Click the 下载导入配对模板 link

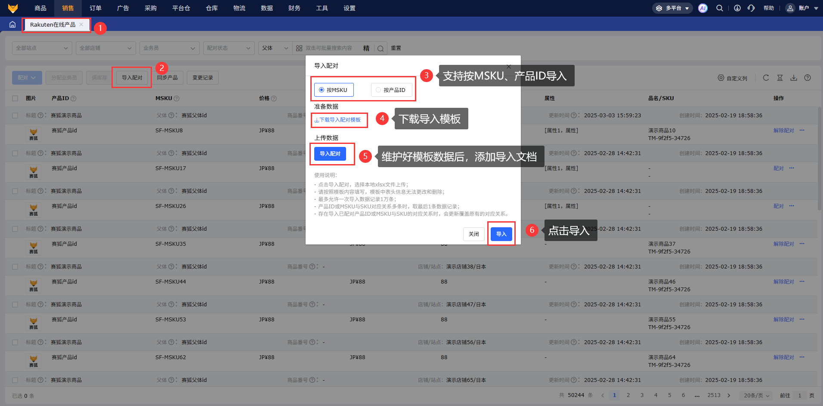[337, 120]
